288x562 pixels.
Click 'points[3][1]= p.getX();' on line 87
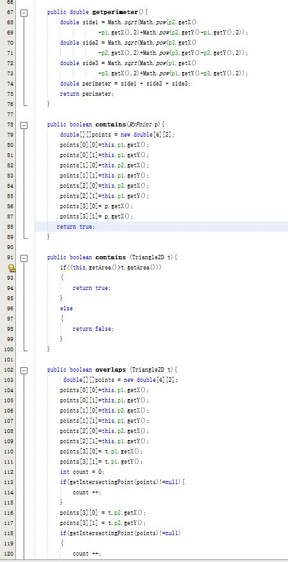click(96, 216)
